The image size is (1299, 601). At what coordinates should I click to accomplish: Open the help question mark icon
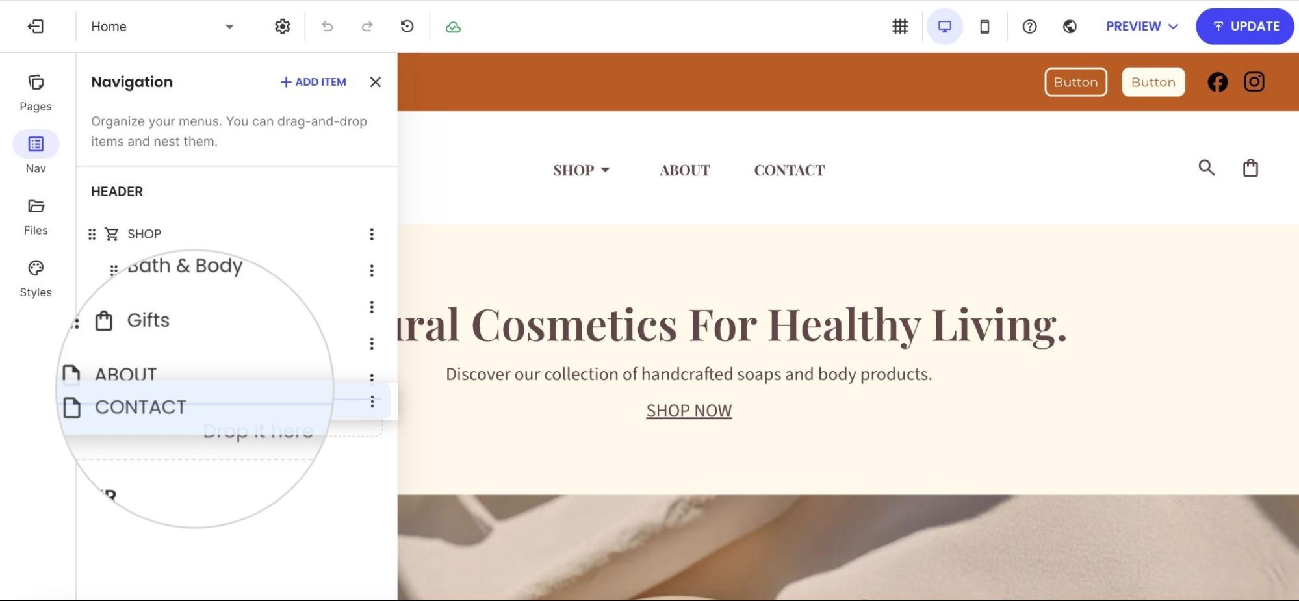1029,27
